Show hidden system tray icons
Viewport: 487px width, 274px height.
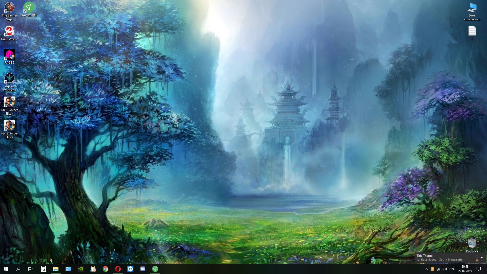coord(426,269)
